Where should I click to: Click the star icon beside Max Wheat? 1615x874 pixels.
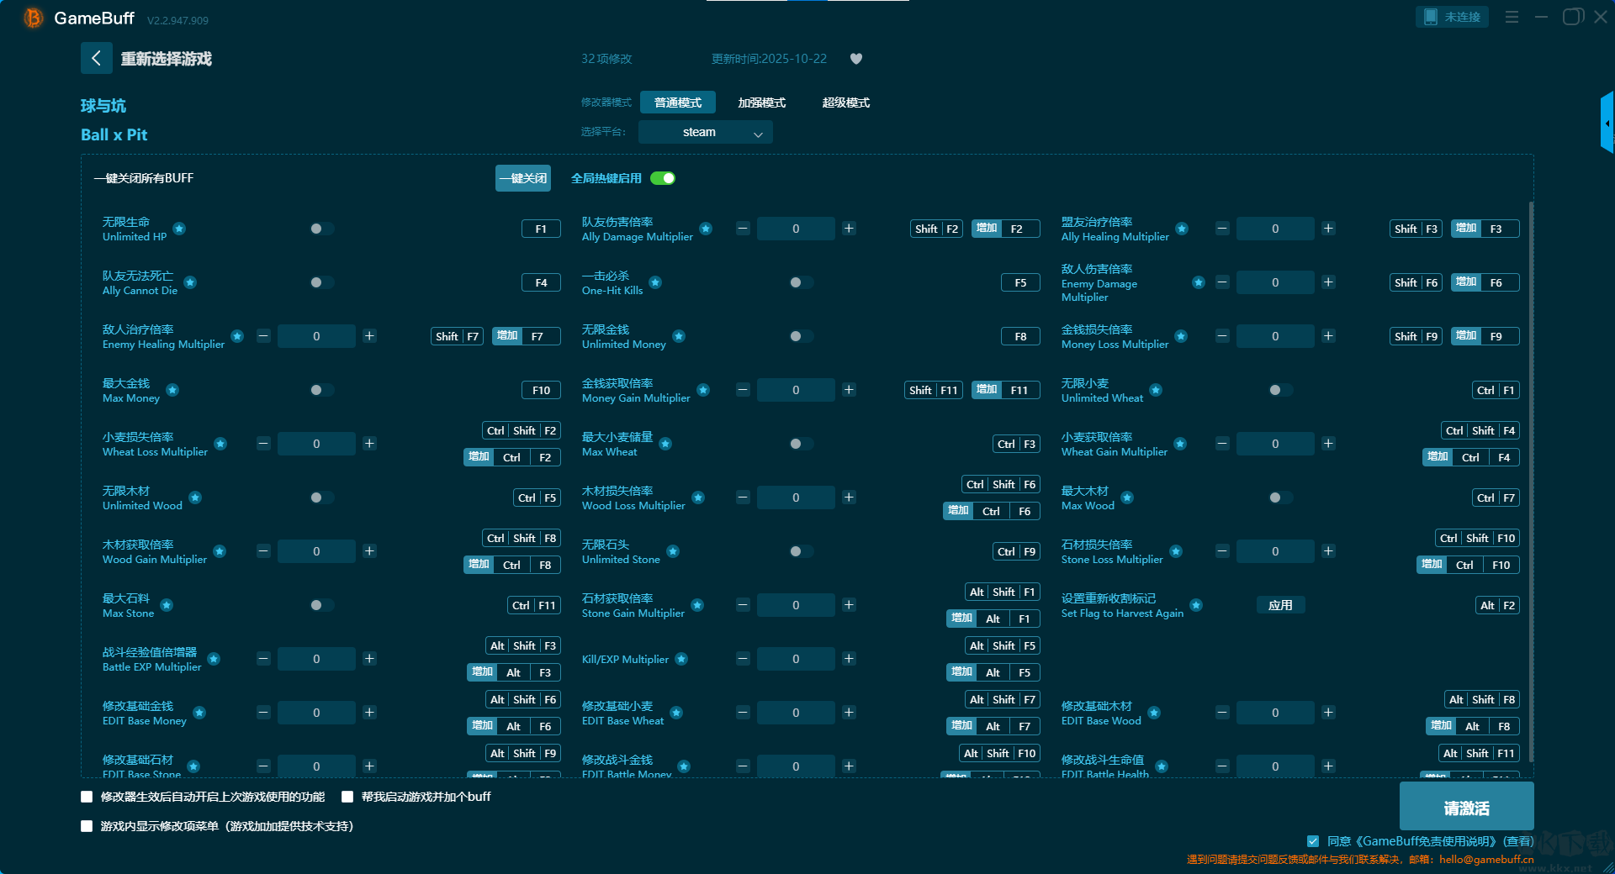click(665, 444)
